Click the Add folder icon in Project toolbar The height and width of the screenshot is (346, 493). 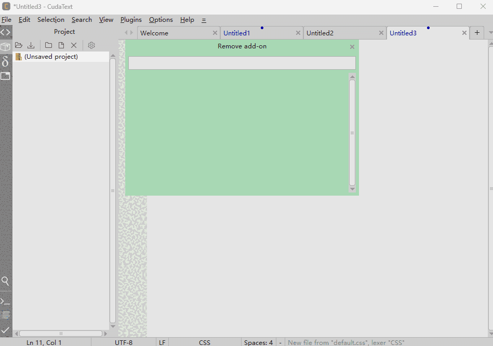[x=48, y=45]
